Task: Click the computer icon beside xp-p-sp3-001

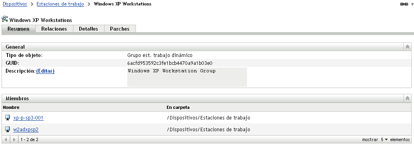Action: tap(7, 117)
